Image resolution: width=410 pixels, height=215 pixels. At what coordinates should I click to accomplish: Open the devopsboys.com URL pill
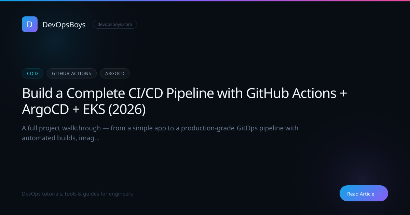pos(115,24)
